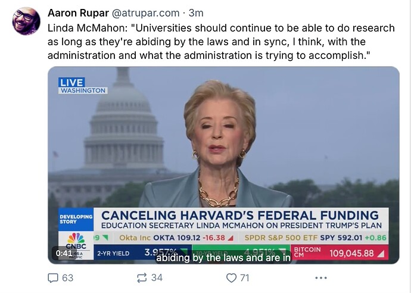Click the 34 reposts count
The image size is (411, 293).
click(157, 278)
